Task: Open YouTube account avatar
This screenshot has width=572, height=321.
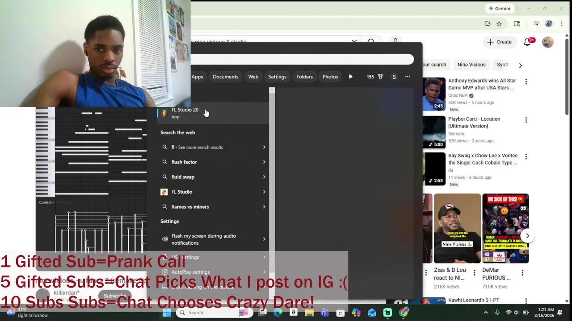Action: 547,42
